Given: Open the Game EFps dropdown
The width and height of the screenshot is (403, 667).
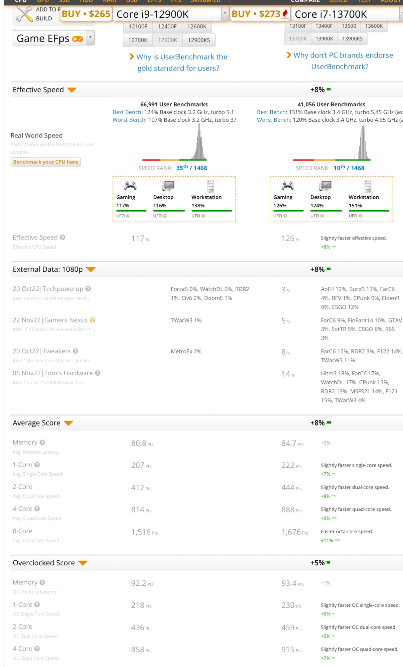Looking at the screenshot, I should click(53, 38).
